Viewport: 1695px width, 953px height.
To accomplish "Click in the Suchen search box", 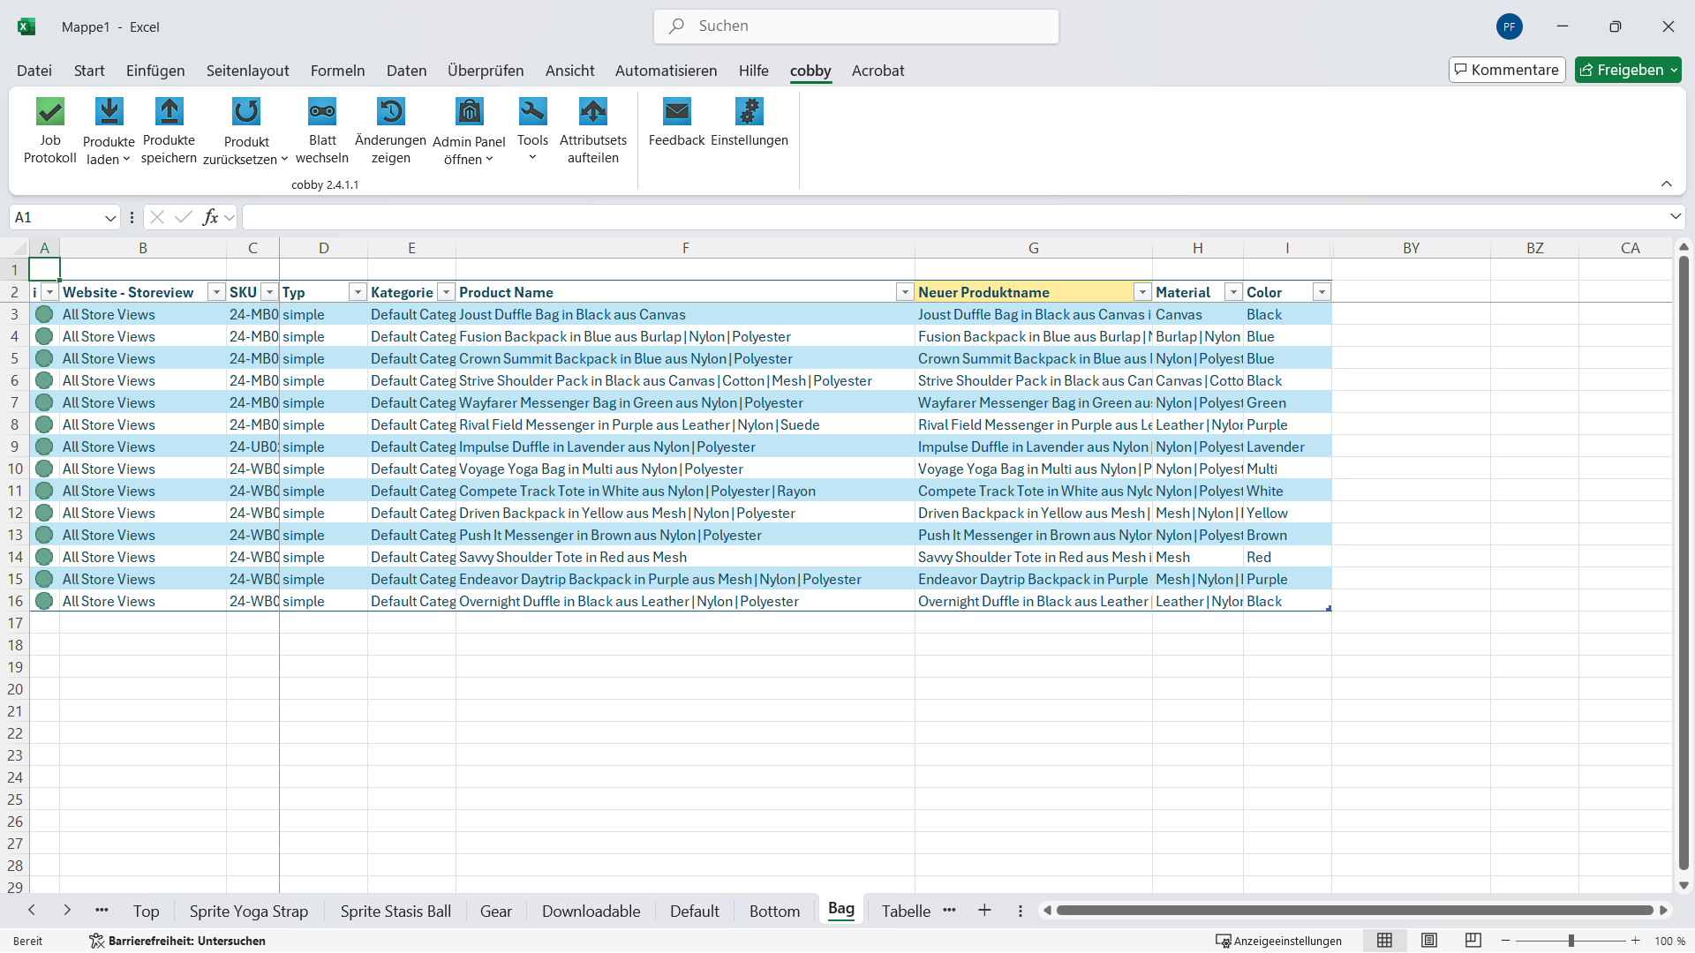I will coord(856,26).
